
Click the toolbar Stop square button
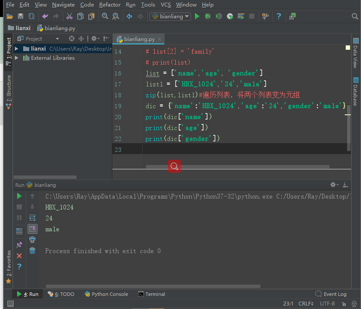click(252, 16)
